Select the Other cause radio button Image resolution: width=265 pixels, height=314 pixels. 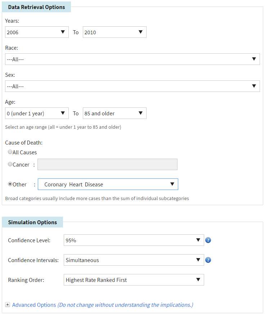(x=10, y=184)
